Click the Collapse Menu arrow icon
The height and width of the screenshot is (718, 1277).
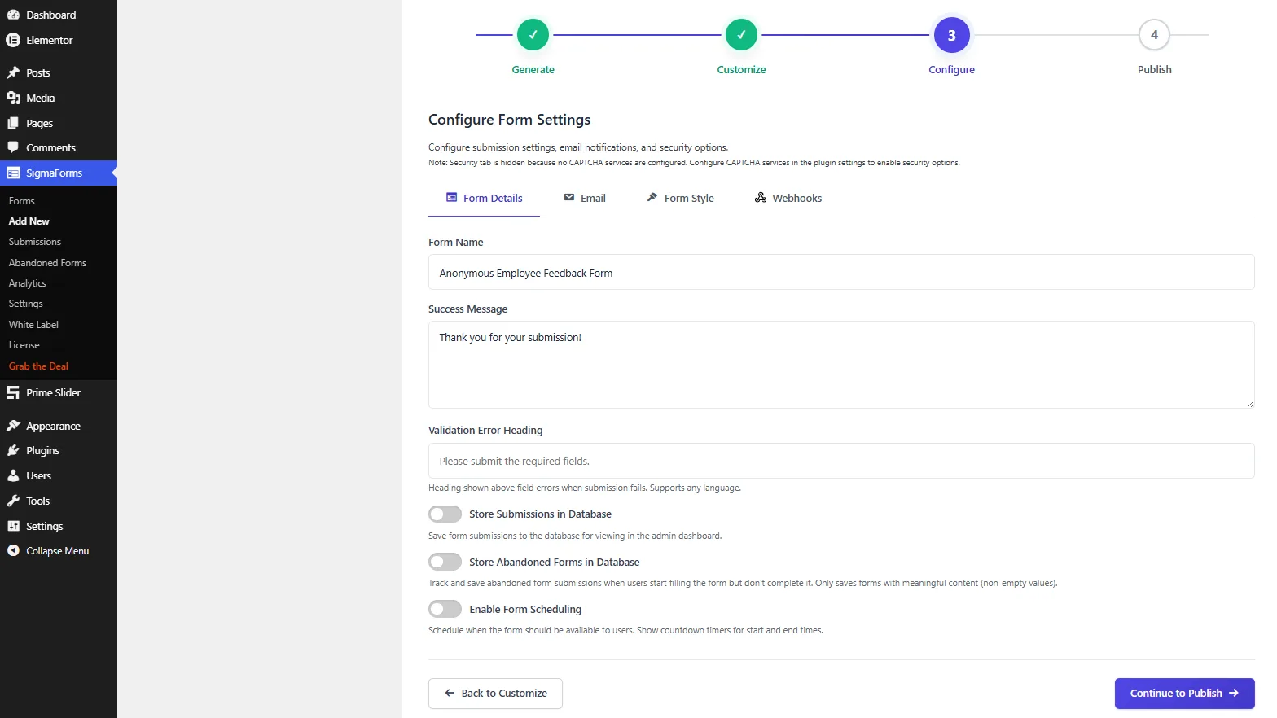coord(13,550)
